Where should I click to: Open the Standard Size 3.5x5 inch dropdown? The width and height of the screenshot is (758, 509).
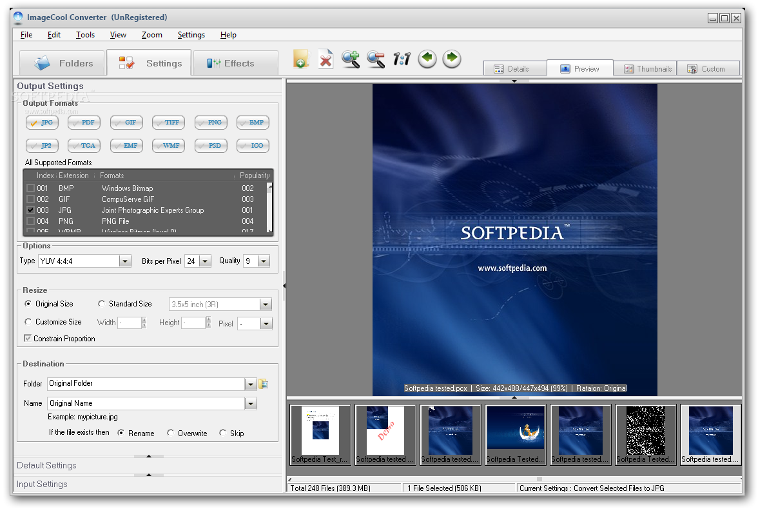266,304
